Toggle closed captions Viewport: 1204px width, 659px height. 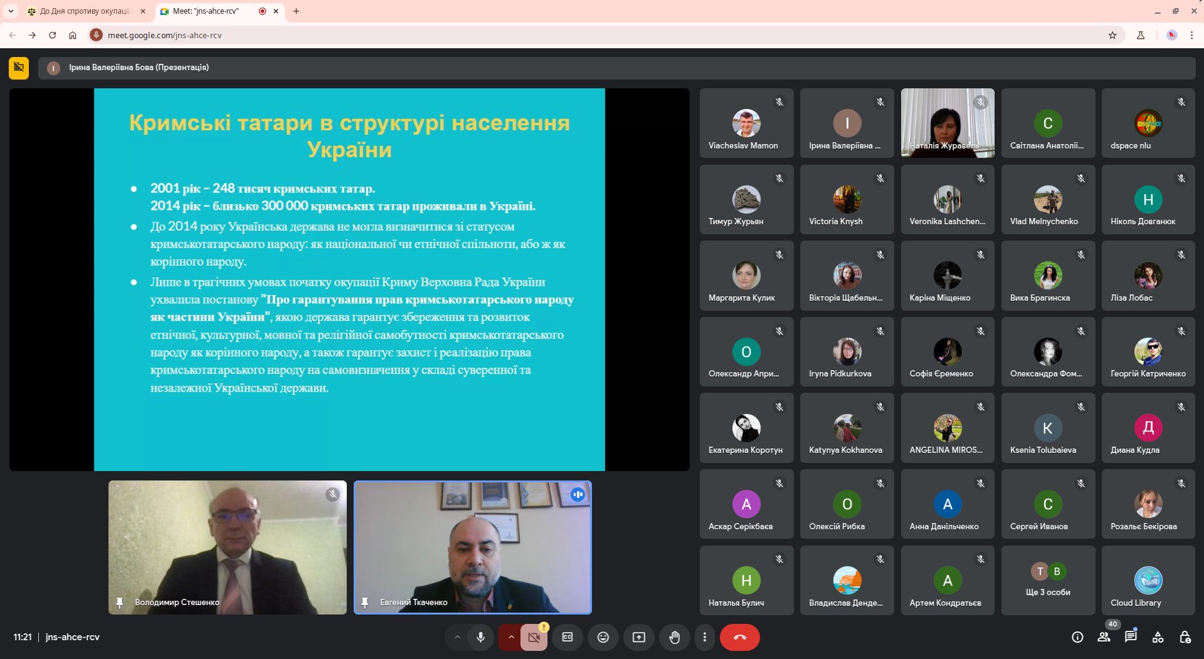(x=568, y=637)
